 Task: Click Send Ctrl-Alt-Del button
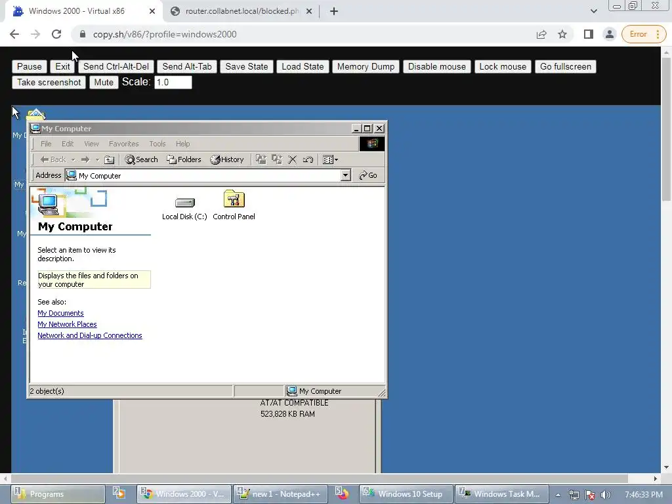[x=116, y=66]
